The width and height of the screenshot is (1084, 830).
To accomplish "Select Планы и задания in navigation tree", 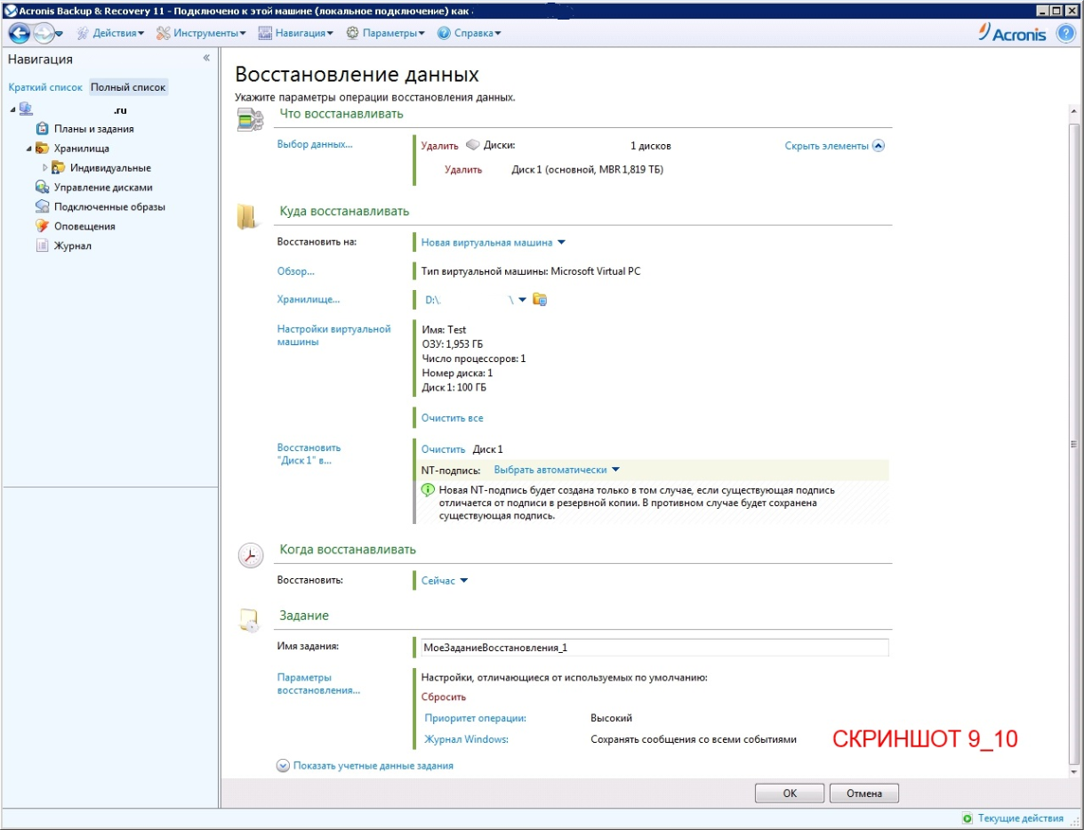I will pyautogui.click(x=93, y=129).
